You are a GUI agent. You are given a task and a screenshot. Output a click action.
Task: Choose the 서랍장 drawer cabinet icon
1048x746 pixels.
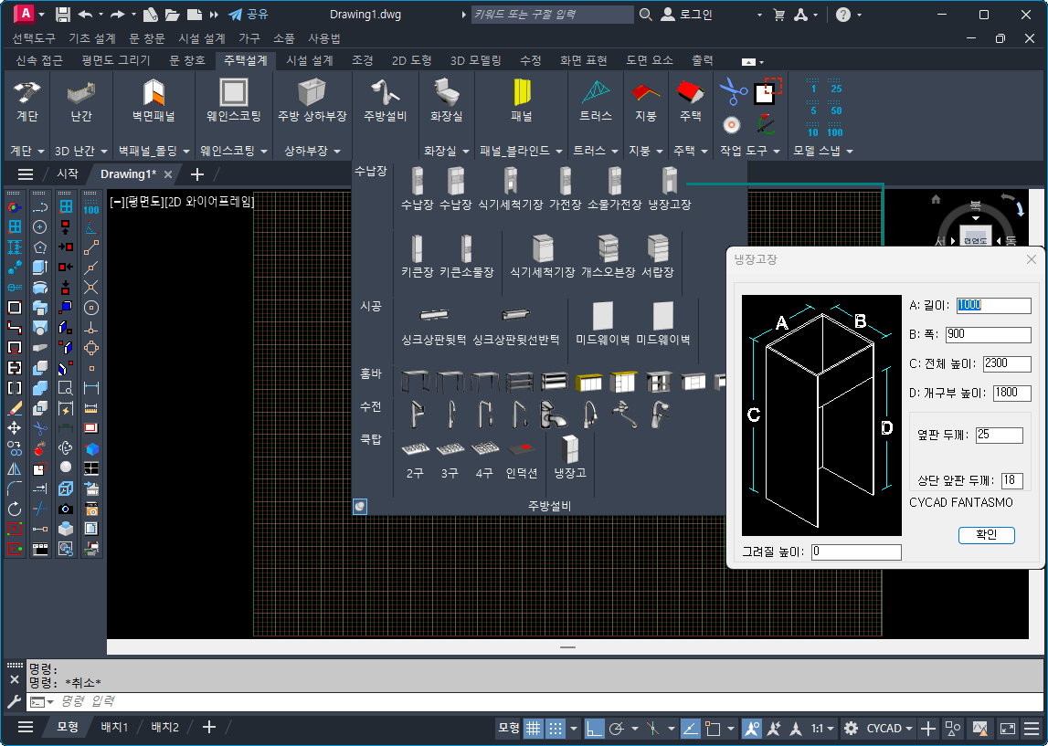pos(657,256)
